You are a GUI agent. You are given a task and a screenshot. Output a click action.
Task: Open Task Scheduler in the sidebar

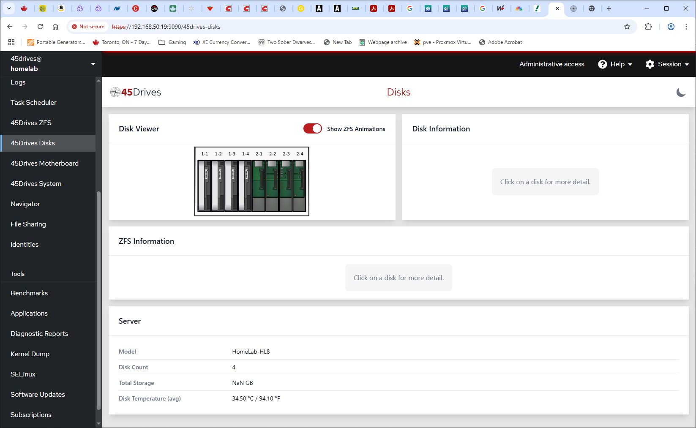(48, 103)
